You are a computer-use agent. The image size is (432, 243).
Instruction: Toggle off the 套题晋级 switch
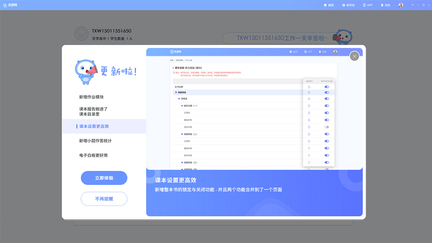pos(326,92)
